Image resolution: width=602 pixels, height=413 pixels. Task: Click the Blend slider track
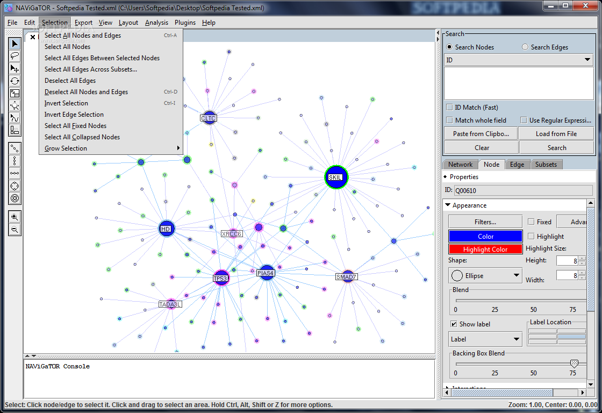521,301
